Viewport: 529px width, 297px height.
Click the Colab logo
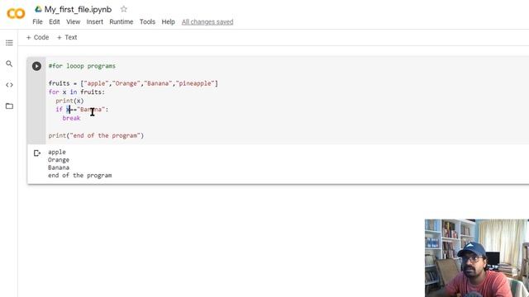[16, 13]
